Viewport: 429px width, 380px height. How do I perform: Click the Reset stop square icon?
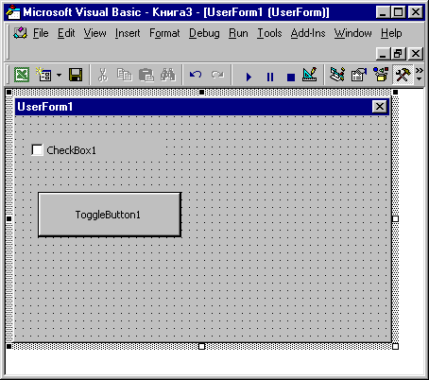(x=291, y=78)
